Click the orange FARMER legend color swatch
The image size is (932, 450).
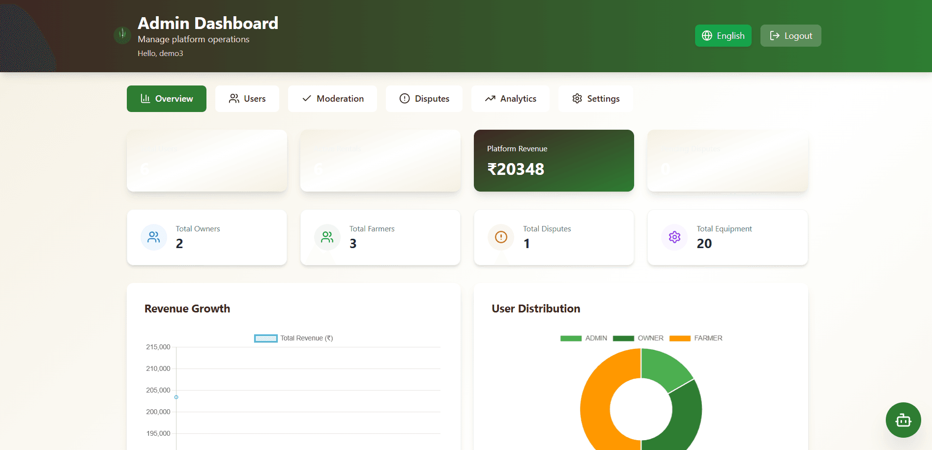(x=680, y=338)
